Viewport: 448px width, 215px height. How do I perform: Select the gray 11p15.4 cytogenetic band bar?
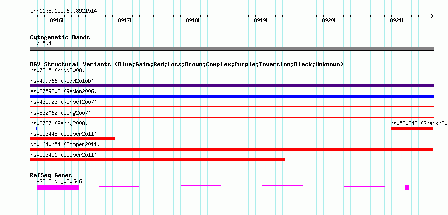point(232,49)
